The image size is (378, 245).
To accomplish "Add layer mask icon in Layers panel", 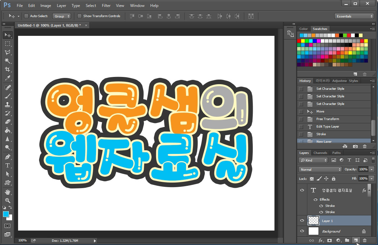I will pyautogui.click(x=330, y=240).
